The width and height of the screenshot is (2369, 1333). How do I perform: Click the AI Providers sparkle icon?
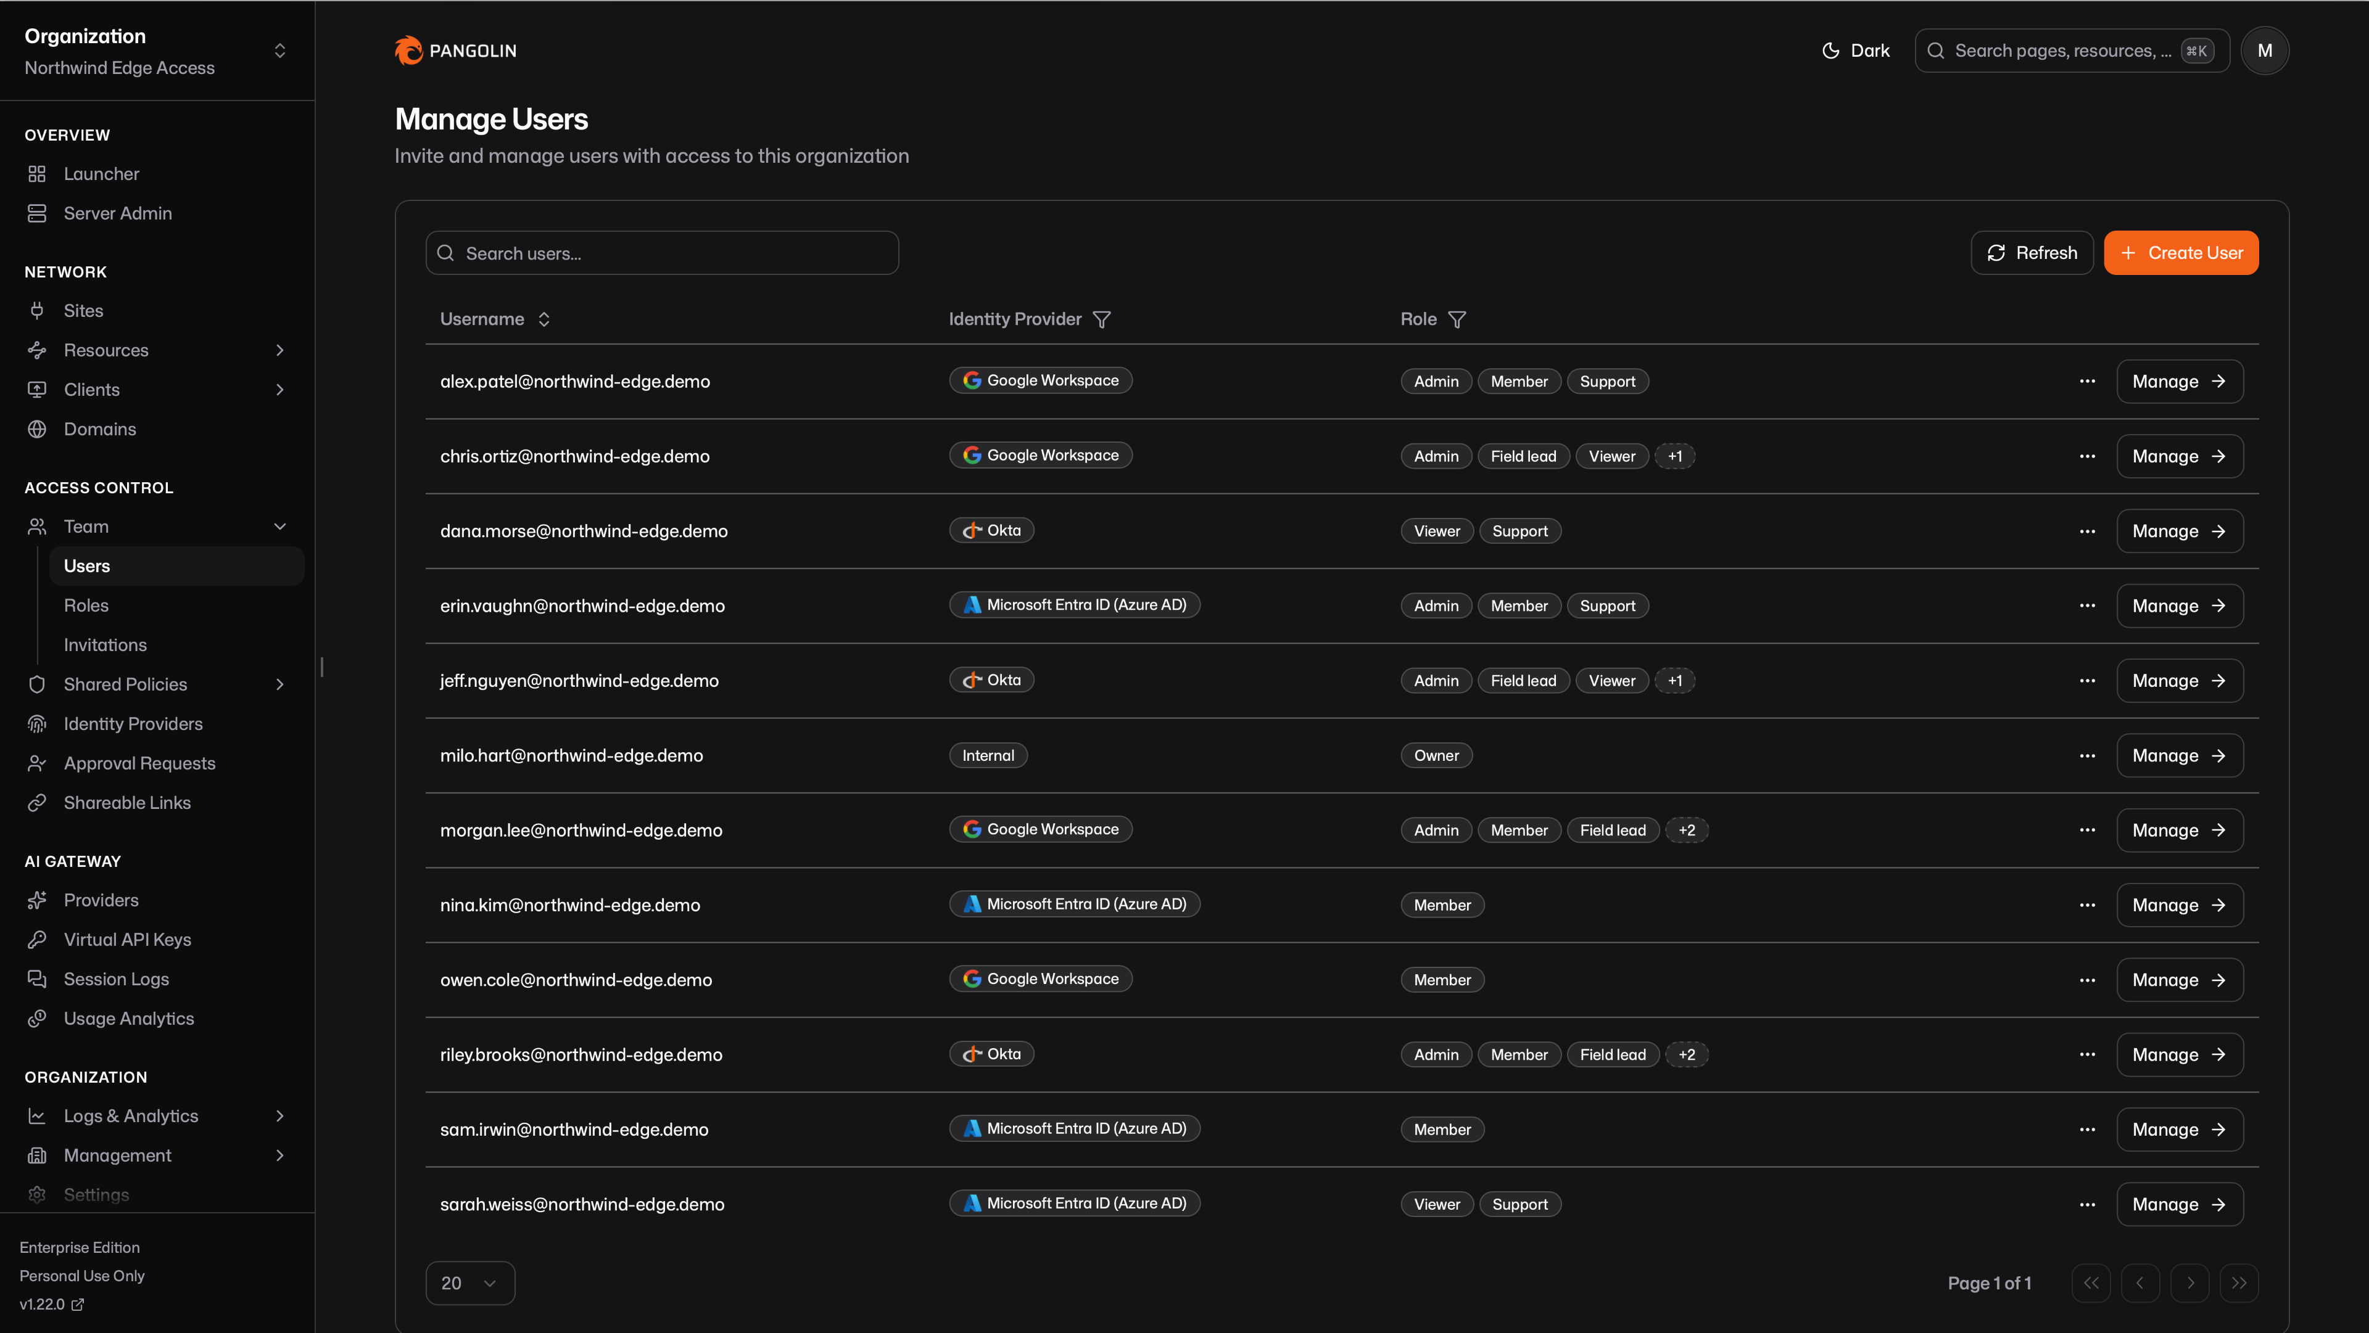(x=37, y=901)
